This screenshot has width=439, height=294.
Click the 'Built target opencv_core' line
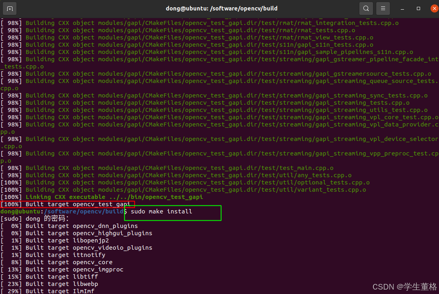pos(57,262)
